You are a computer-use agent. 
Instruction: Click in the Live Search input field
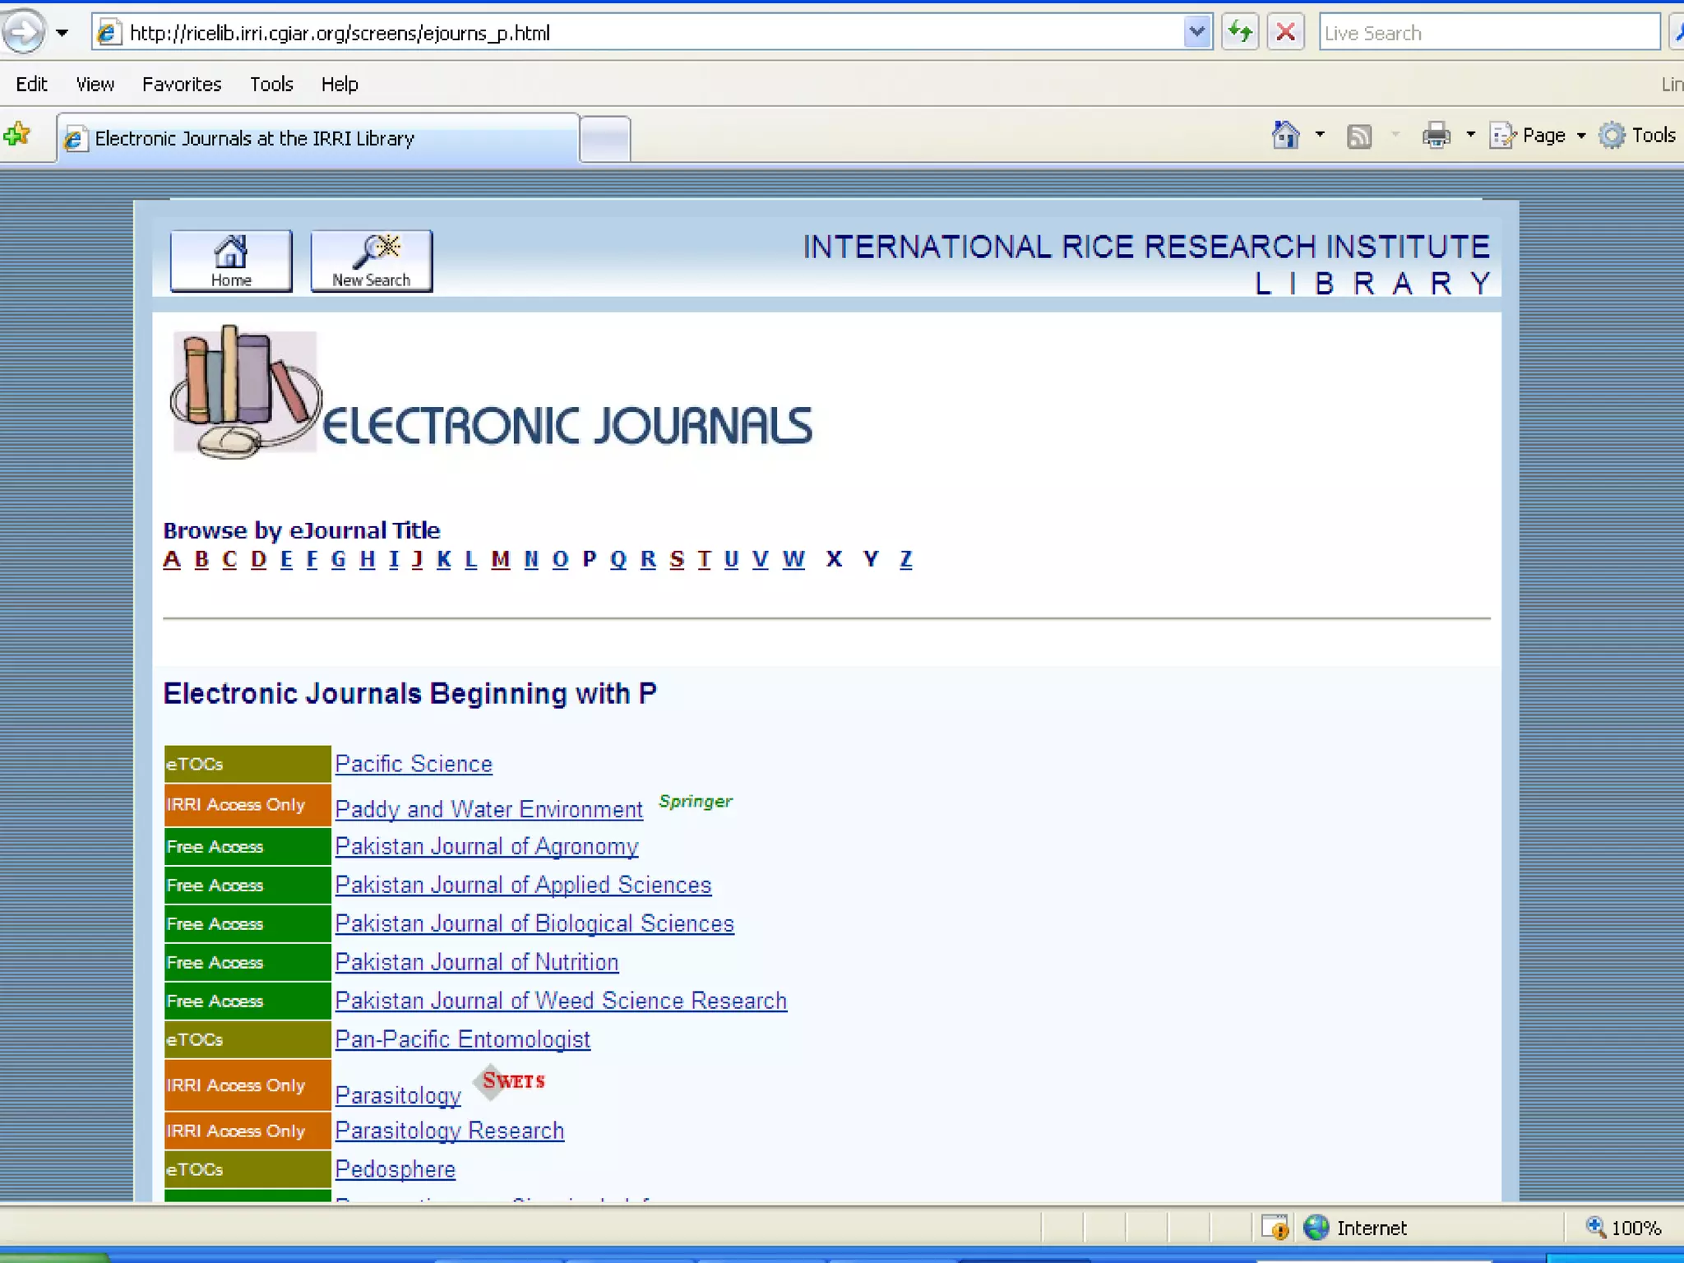(x=1488, y=33)
